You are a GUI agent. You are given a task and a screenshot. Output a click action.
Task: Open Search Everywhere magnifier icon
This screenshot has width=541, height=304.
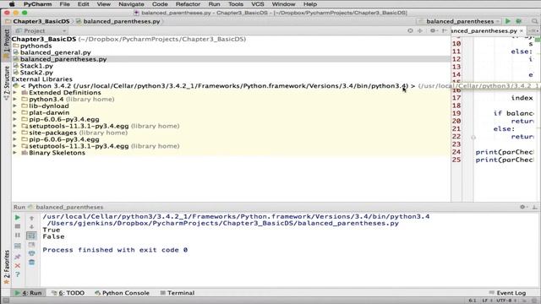[x=534, y=21]
